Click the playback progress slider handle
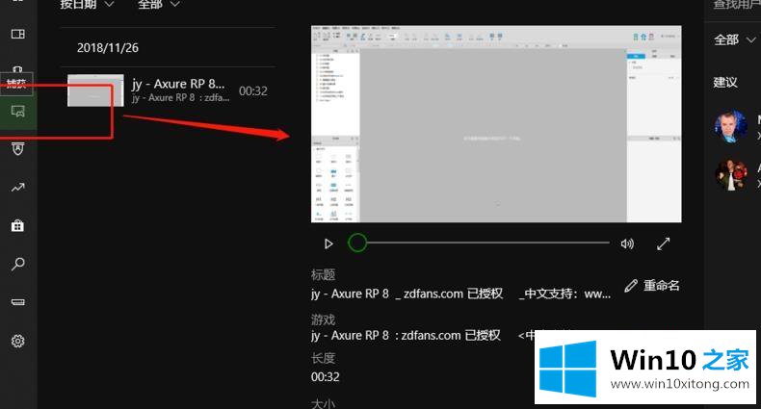 [x=357, y=243]
